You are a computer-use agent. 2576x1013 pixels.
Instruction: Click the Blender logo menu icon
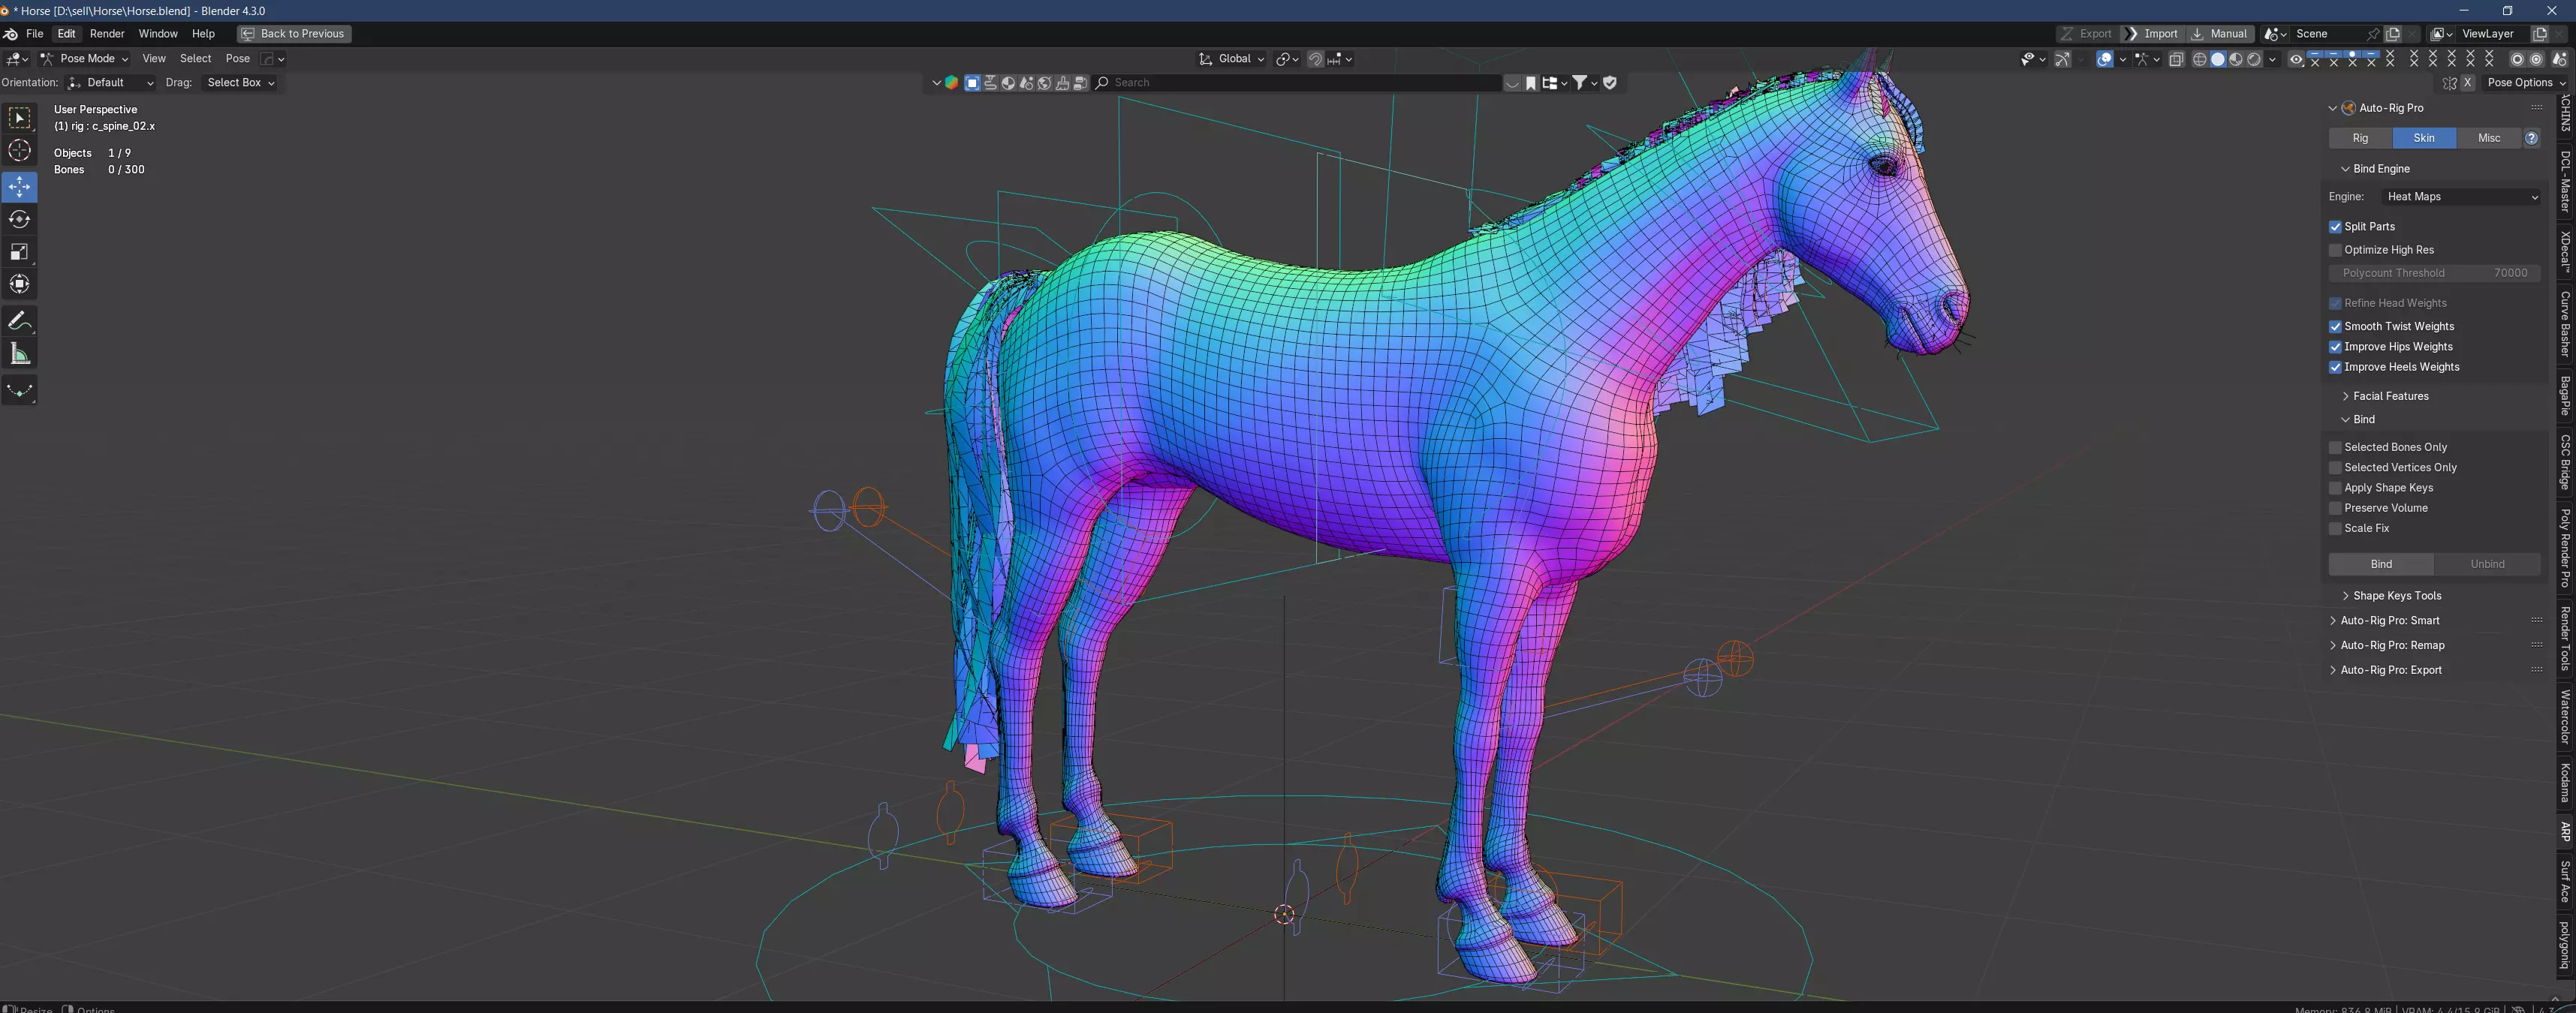(11, 34)
